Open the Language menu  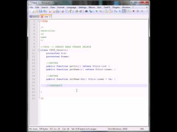click(x=72, y=7)
